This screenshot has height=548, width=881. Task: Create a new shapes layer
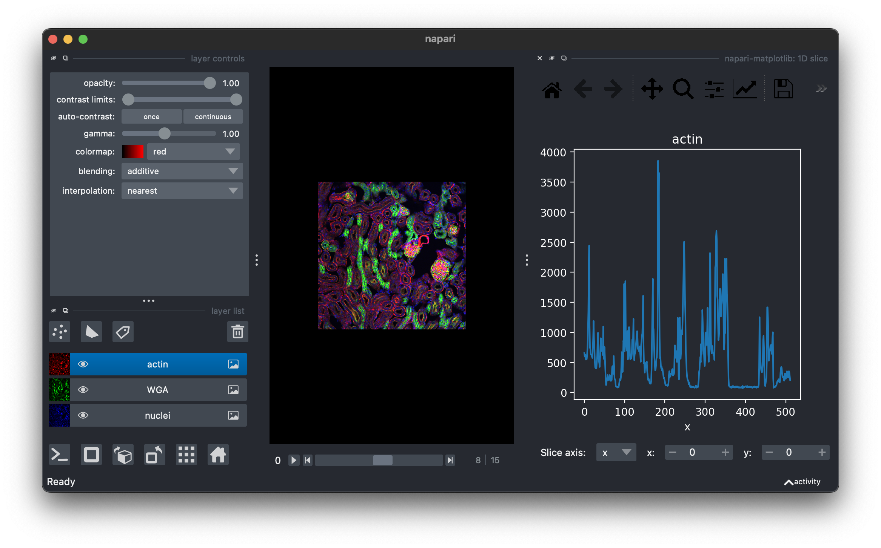[x=91, y=332]
